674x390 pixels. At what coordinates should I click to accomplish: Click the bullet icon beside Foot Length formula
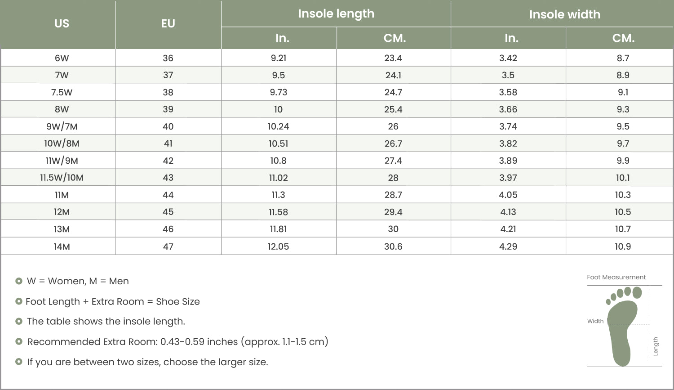point(19,301)
